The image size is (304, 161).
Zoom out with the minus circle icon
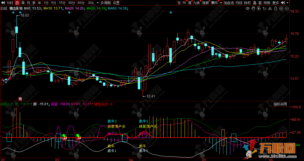287,9
